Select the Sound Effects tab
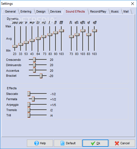The image size is (137, 149). point(75,11)
